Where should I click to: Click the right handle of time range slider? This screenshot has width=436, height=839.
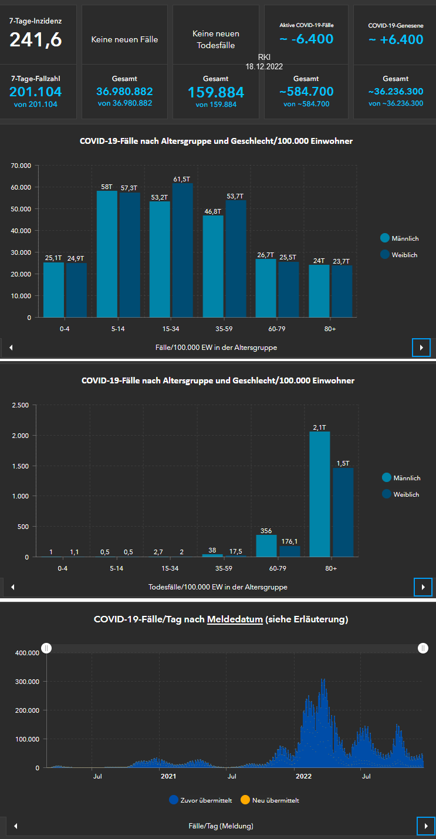(423, 648)
